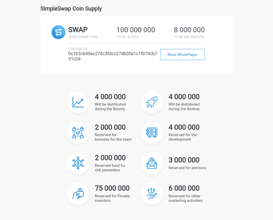Select the 100 000 000 total supply figure
Image resolution: width=273 pixels, height=220 pixels.
coord(136,30)
